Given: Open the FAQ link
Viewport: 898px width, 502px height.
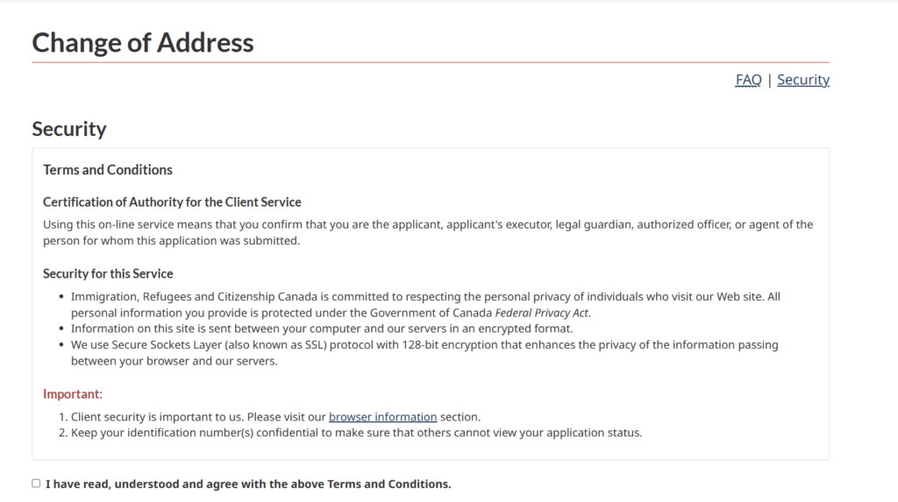Looking at the screenshot, I should [x=748, y=80].
